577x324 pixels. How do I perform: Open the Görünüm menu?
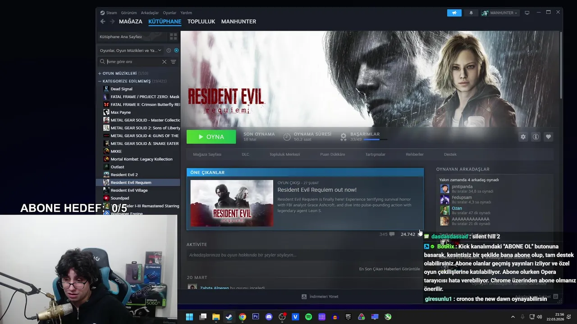point(129,13)
